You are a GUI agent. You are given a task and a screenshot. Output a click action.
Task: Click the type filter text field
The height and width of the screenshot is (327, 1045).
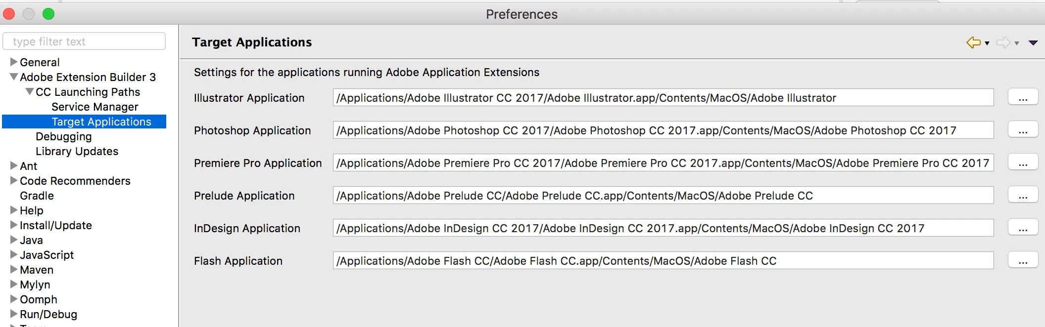coord(84,41)
